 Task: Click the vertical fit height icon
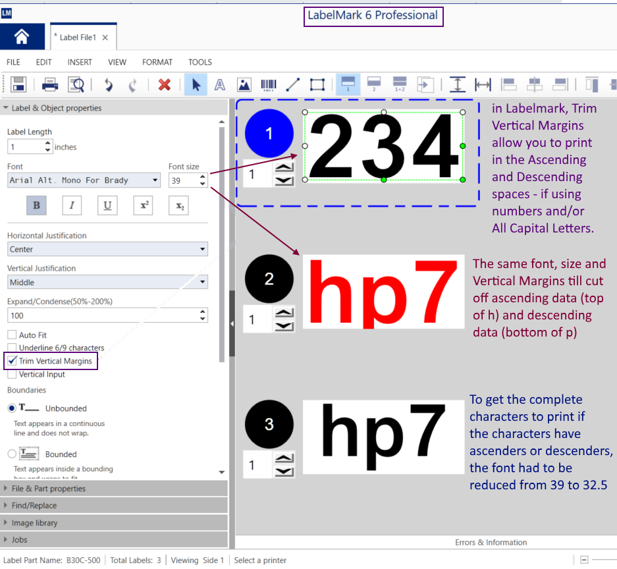click(x=458, y=84)
